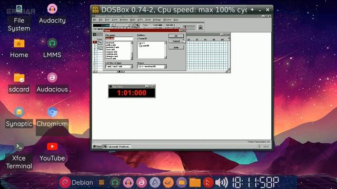The width and height of the screenshot is (337, 189).
Task: Click the DOSBox logo in the window title bar
Action: pyautogui.click(x=95, y=10)
